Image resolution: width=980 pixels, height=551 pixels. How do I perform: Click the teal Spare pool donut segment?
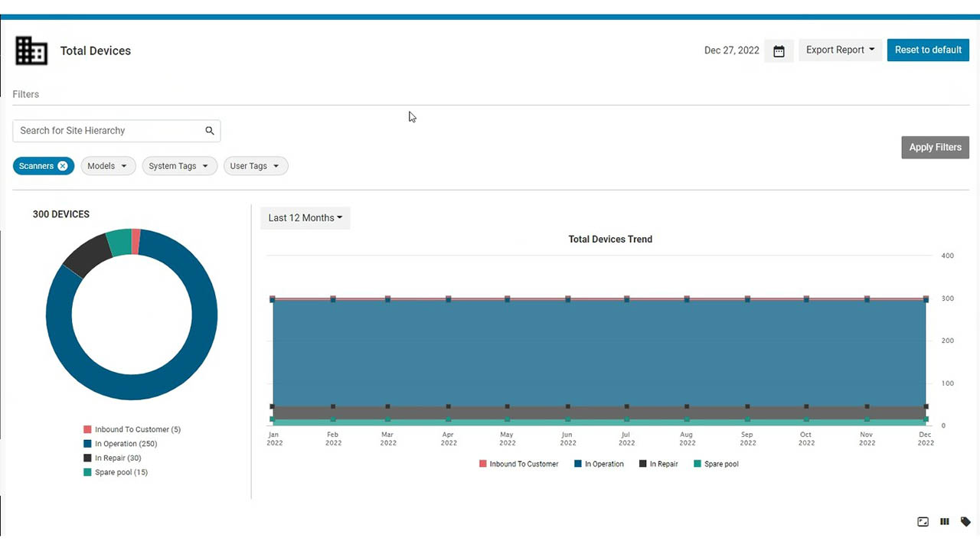[119, 243]
